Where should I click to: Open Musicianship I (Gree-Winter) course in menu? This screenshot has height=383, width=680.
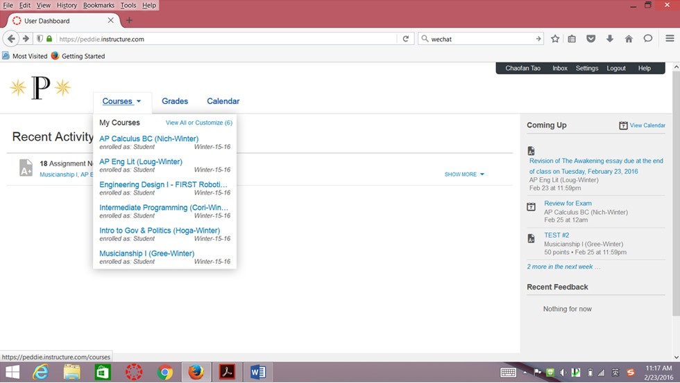click(x=146, y=253)
